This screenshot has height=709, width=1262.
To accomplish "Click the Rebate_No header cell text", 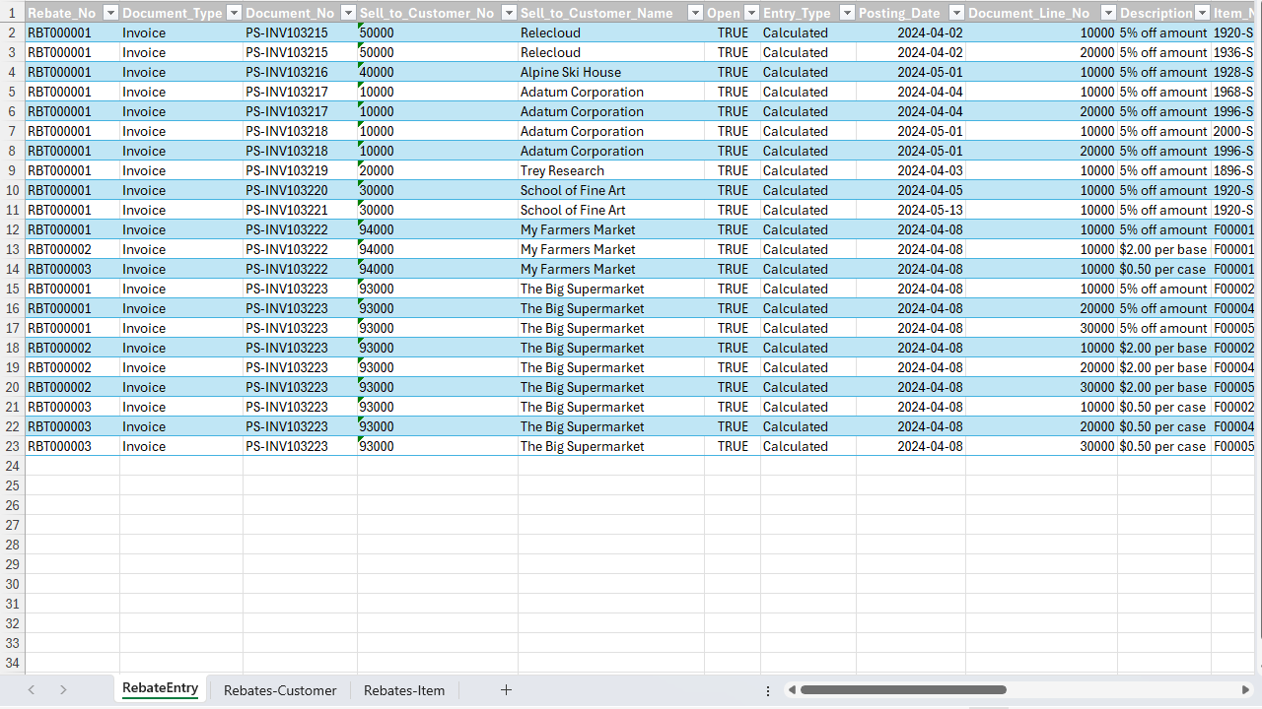I will [61, 13].
